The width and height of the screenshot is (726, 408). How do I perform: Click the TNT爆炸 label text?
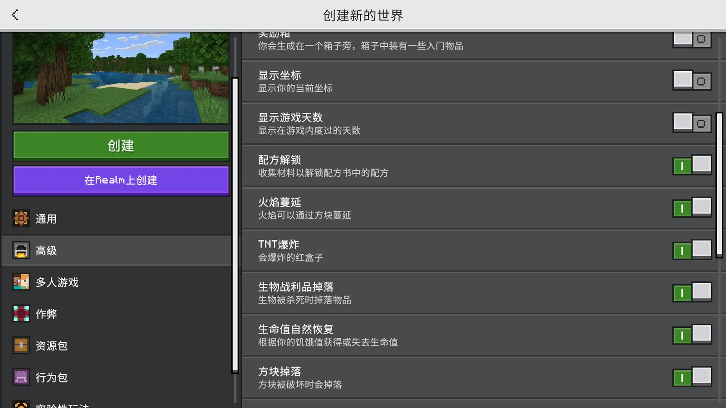[279, 244]
